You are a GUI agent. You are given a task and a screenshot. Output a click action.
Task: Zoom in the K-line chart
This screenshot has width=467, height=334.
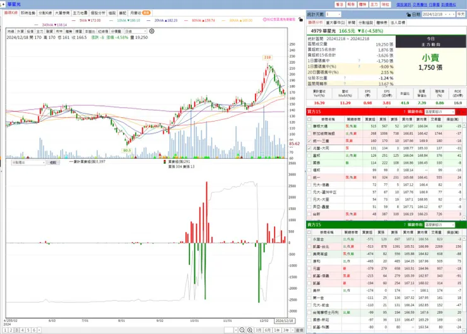250,330
